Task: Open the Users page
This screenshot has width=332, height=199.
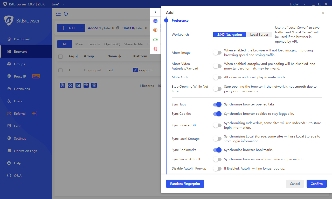Action: coord(26,101)
